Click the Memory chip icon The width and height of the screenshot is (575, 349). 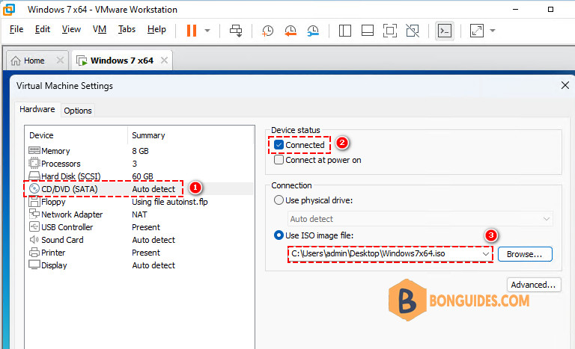[x=34, y=150]
